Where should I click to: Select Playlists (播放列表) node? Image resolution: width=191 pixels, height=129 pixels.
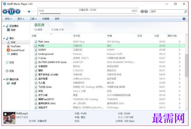pos(14,79)
